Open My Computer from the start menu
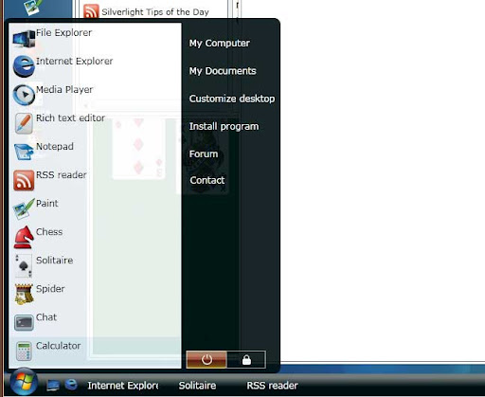Screen dimensions: 485x397 220,44
